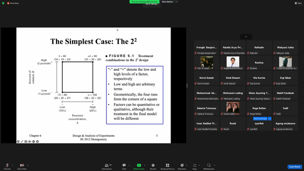Open audio options arrow beside Unmute
This screenshot has height=171, width=304.
[12, 165]
